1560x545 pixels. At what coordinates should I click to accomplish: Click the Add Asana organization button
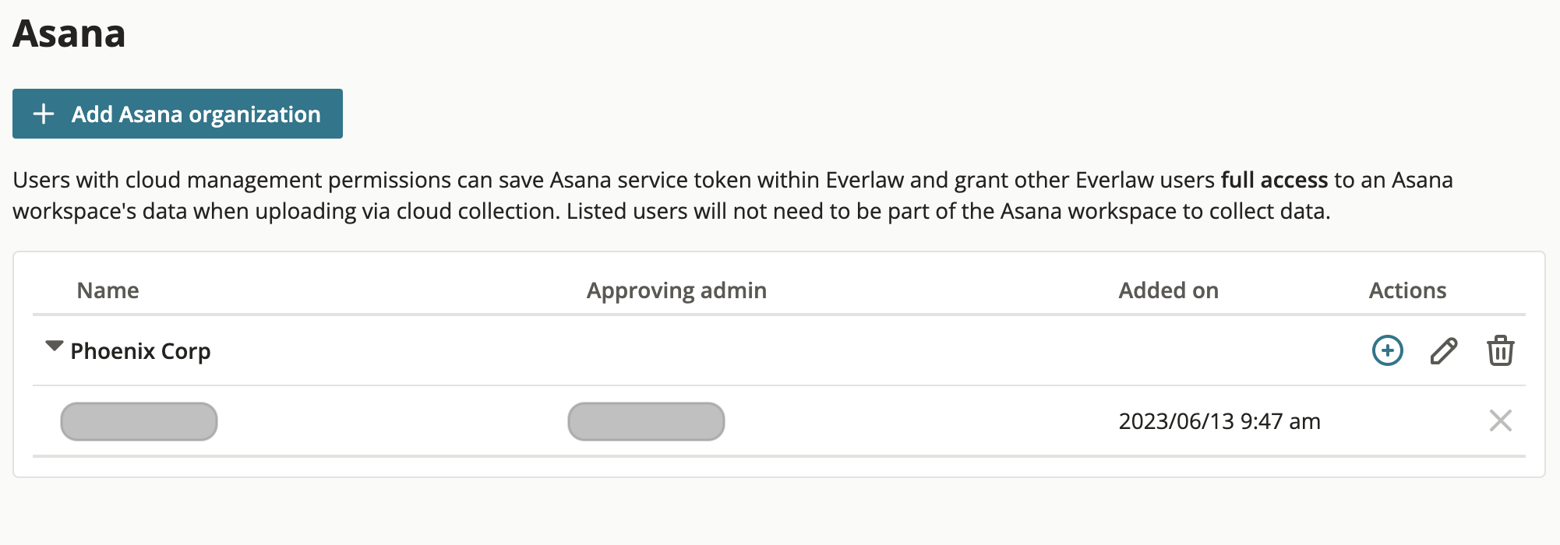click(x=178, y=114)
